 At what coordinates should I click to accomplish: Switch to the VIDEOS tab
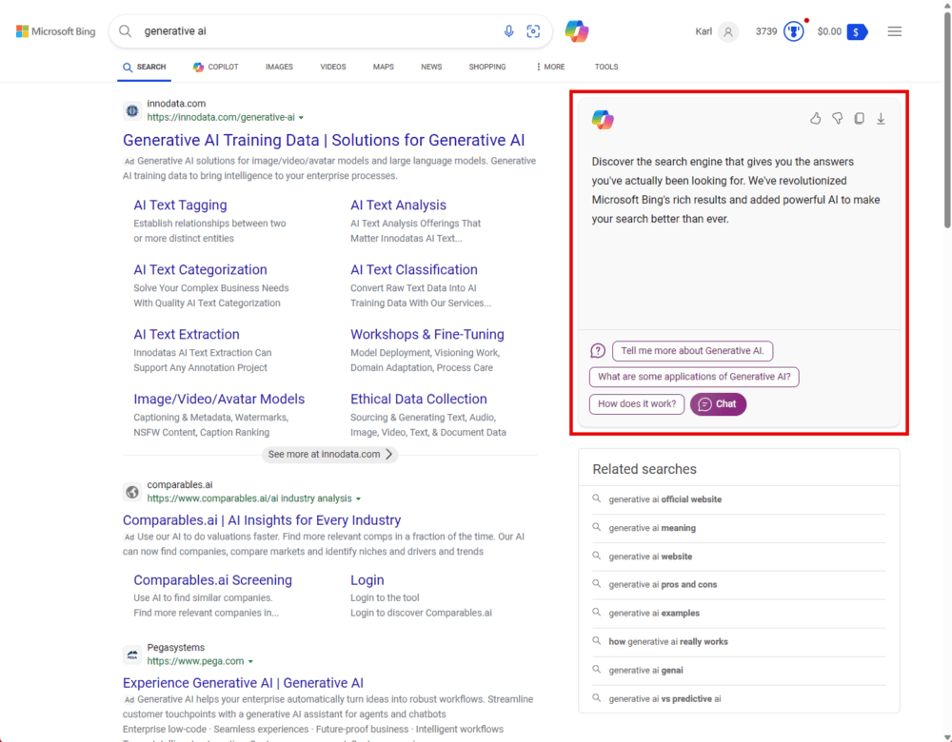coord(333,67)
